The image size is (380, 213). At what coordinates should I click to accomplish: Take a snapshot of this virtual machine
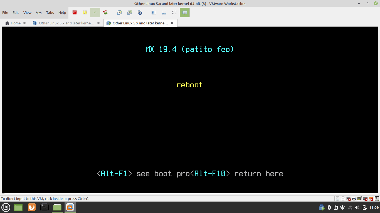[x=119, y=12]
